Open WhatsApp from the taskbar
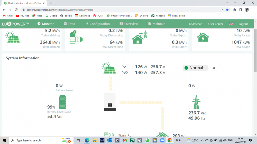The image size is (257, 144). [x=147, y=140]
